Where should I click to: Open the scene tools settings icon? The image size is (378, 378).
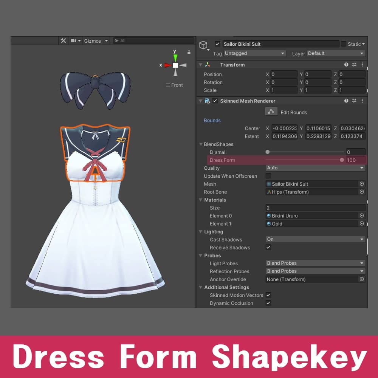(x=64, y=41)
